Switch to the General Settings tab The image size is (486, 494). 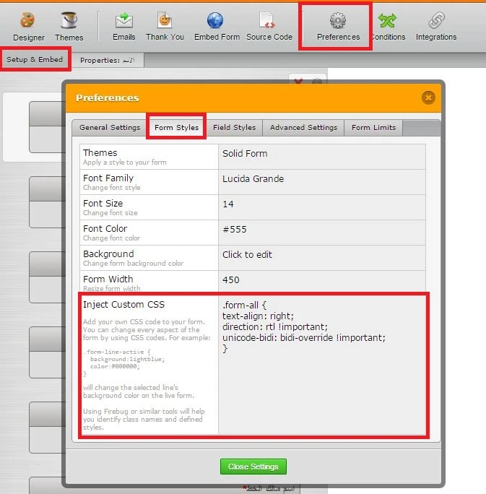110,128
